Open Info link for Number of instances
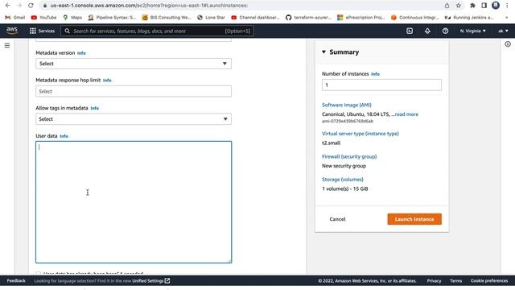 375,74
